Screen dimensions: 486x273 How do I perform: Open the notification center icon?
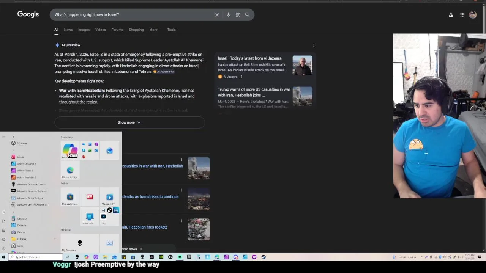[x=480, y=257]
